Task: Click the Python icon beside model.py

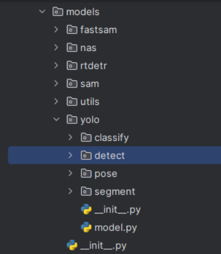Action: [86, 227]
